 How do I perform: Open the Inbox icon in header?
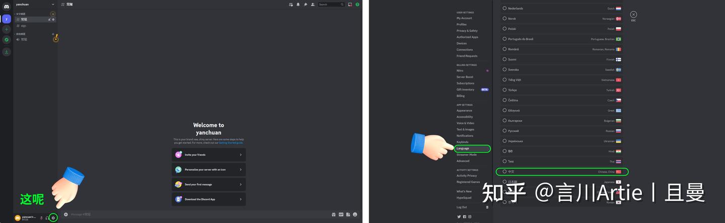350,4
